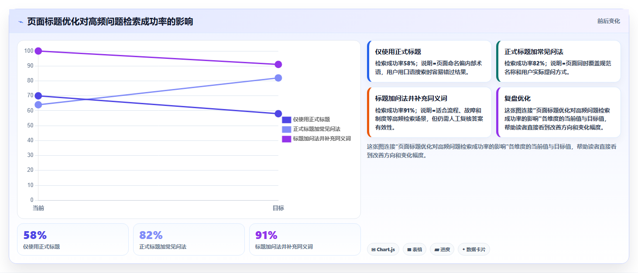The image size is (638, 273).
Task: Click the 目标 x-axis label
Action: point(278,208)
